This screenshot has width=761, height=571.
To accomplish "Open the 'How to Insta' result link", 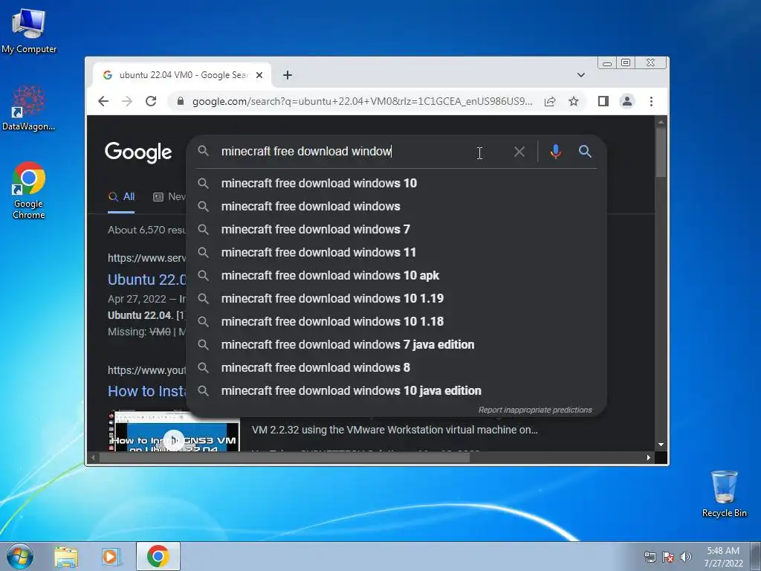I will tap(146, 391).
